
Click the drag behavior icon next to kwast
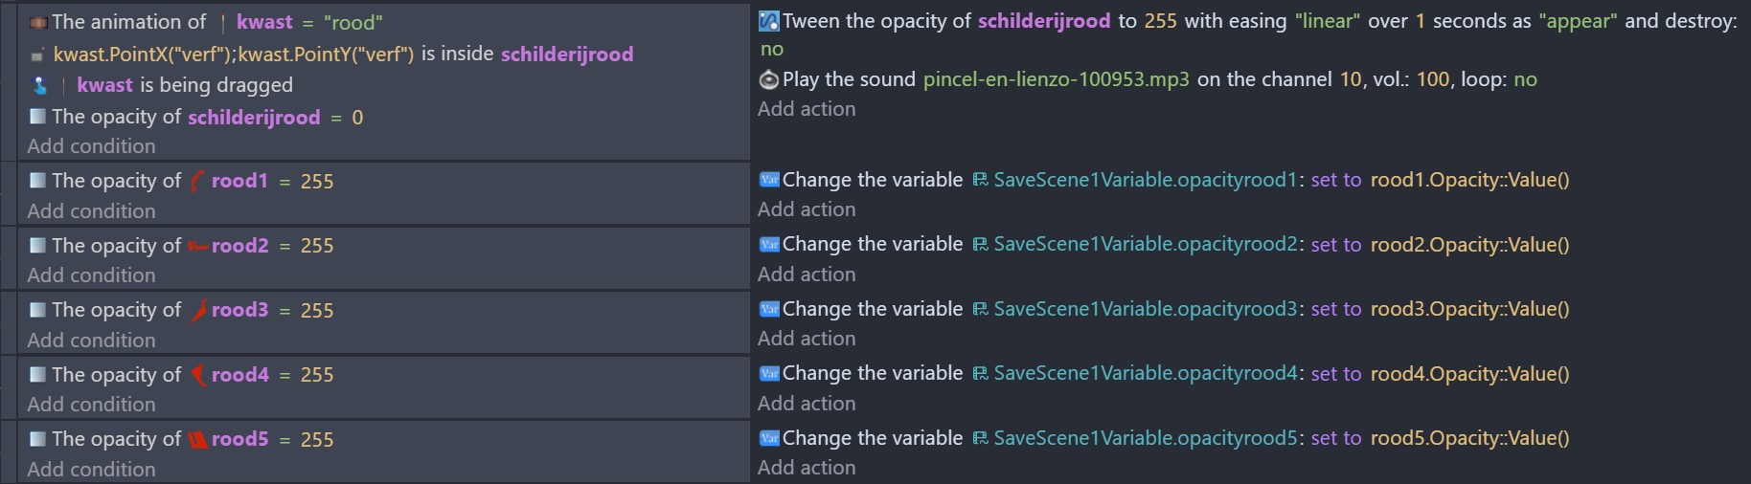[39, 85]
